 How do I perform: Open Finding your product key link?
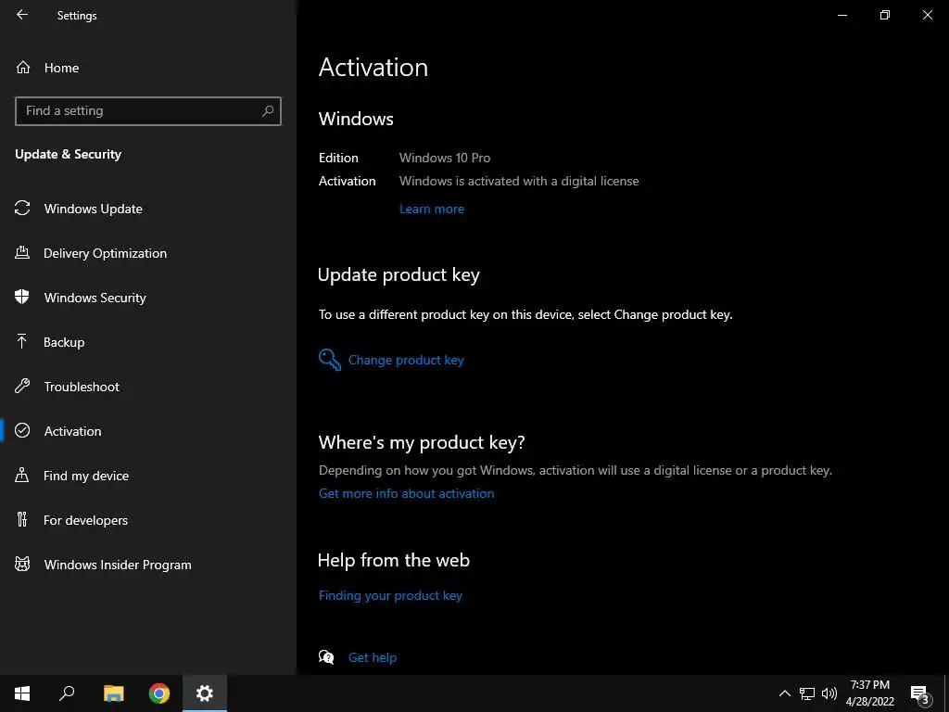pyautogui.click(x=390, y=596)
